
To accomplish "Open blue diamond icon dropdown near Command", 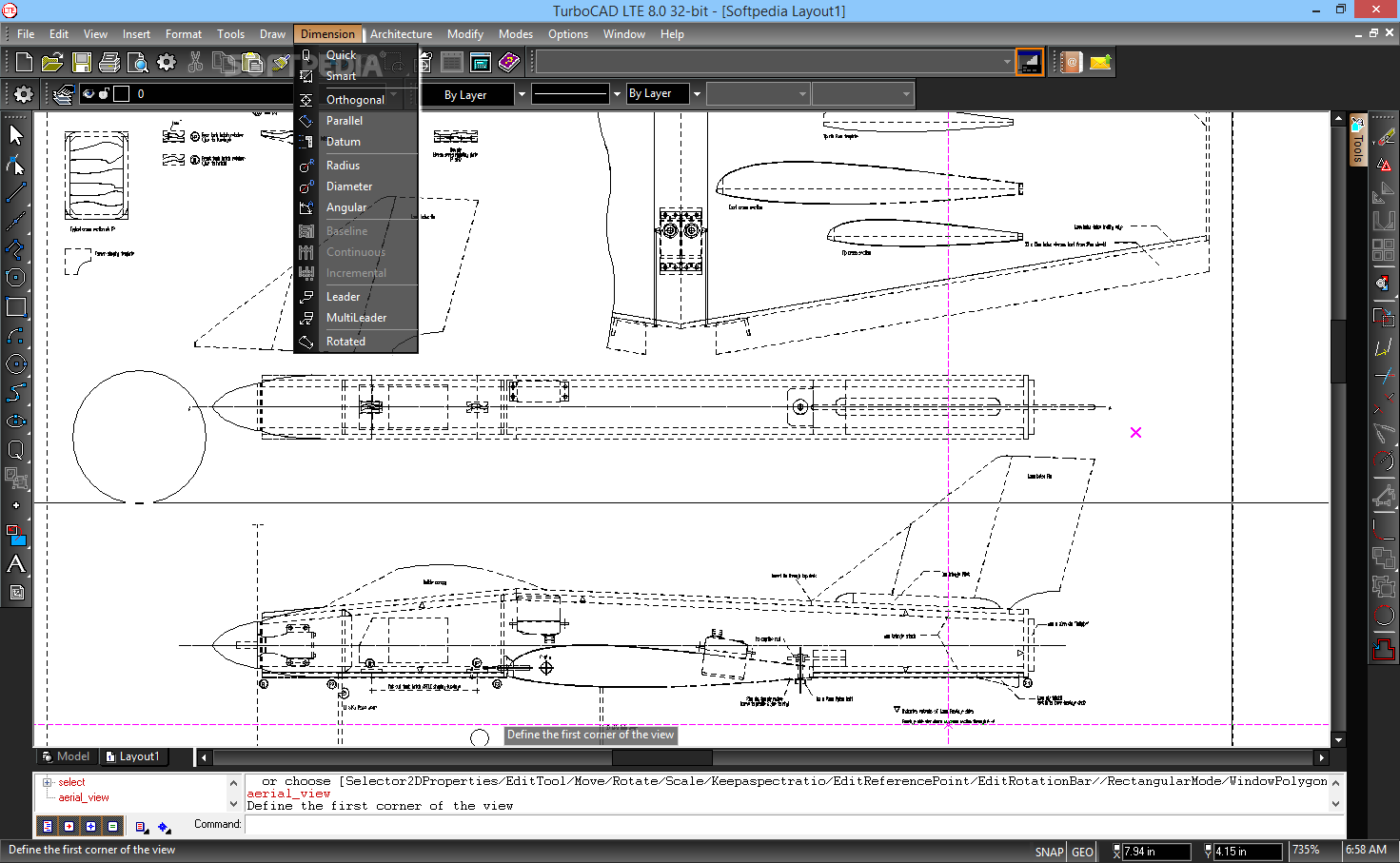I will pos(164,827).
